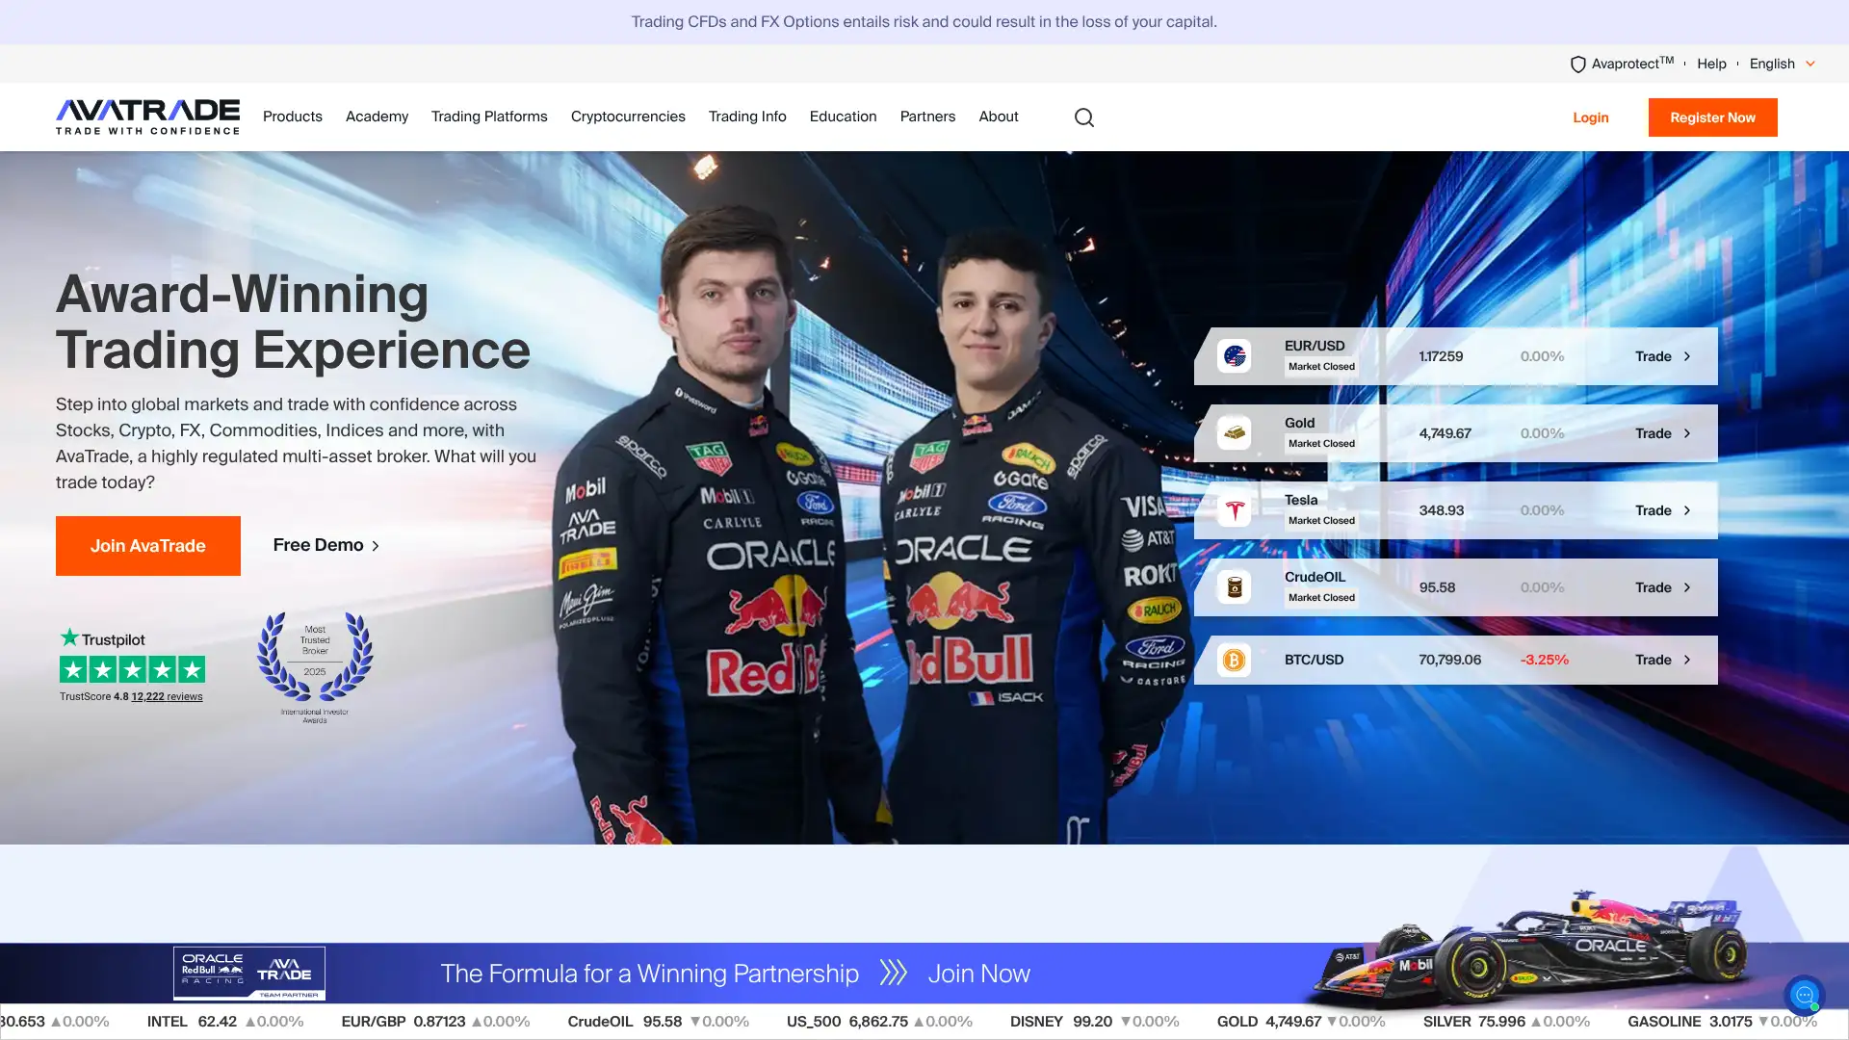The height and width of the screenshot is (1040, 1849).
Task: Click Trade for CrudeOIL
Action: tap(1653, 587)
